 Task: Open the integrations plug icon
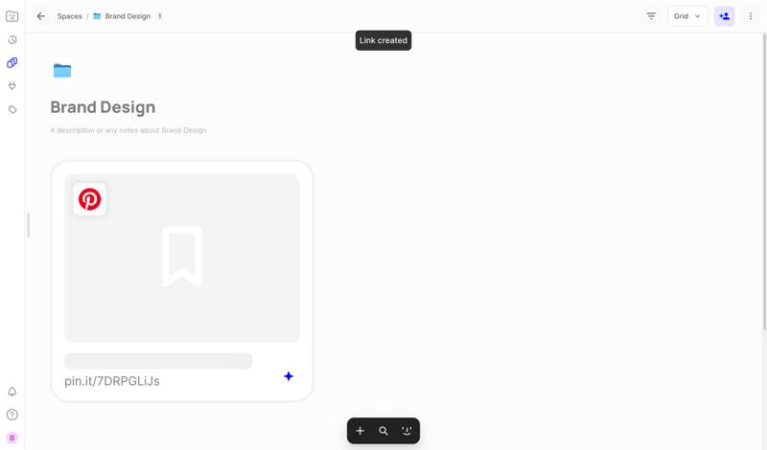click(x=12, y=86)
